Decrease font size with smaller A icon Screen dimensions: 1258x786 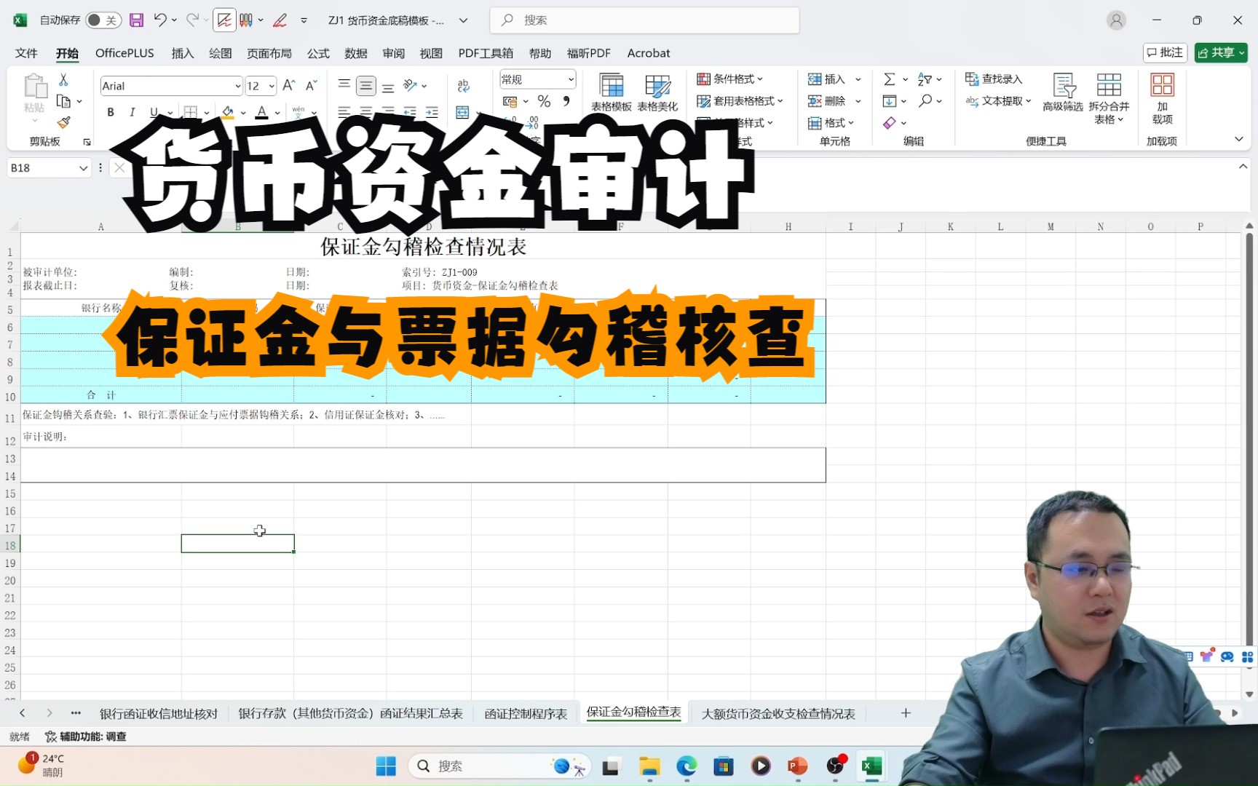click(x=312, y=86)
